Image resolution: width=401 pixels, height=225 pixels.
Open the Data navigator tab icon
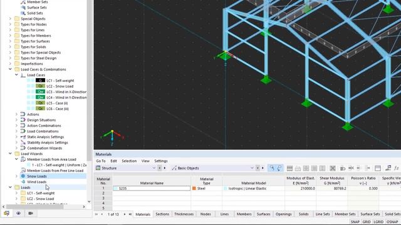pos(6,213)
